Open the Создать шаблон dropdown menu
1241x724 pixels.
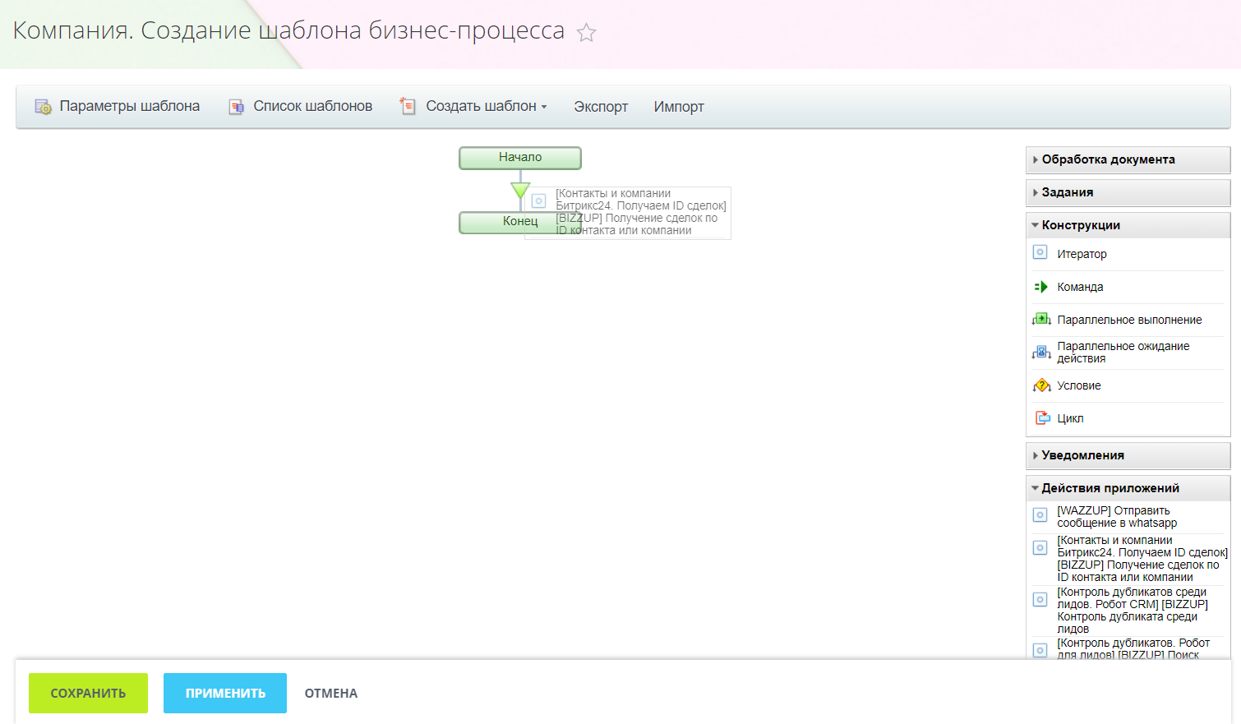pos(486,106)
